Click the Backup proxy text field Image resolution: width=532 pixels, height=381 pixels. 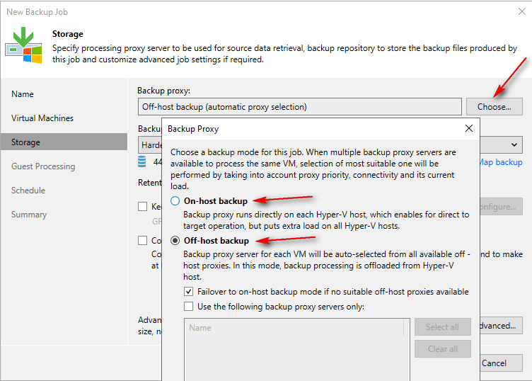pyautogui.click(x=299, y=107)
